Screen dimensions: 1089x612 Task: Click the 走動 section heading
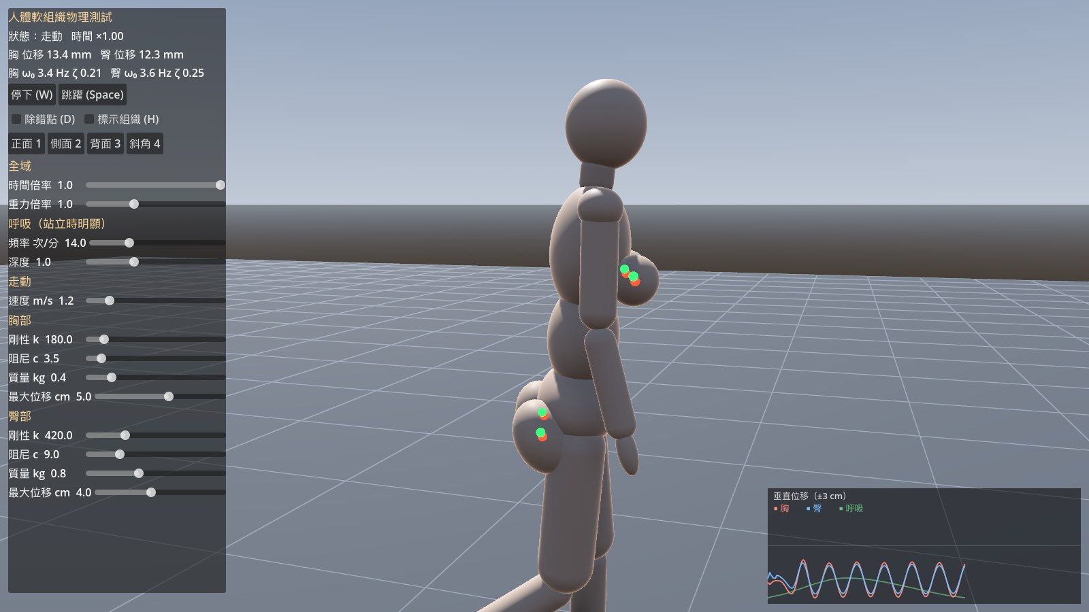click(20, 282)
